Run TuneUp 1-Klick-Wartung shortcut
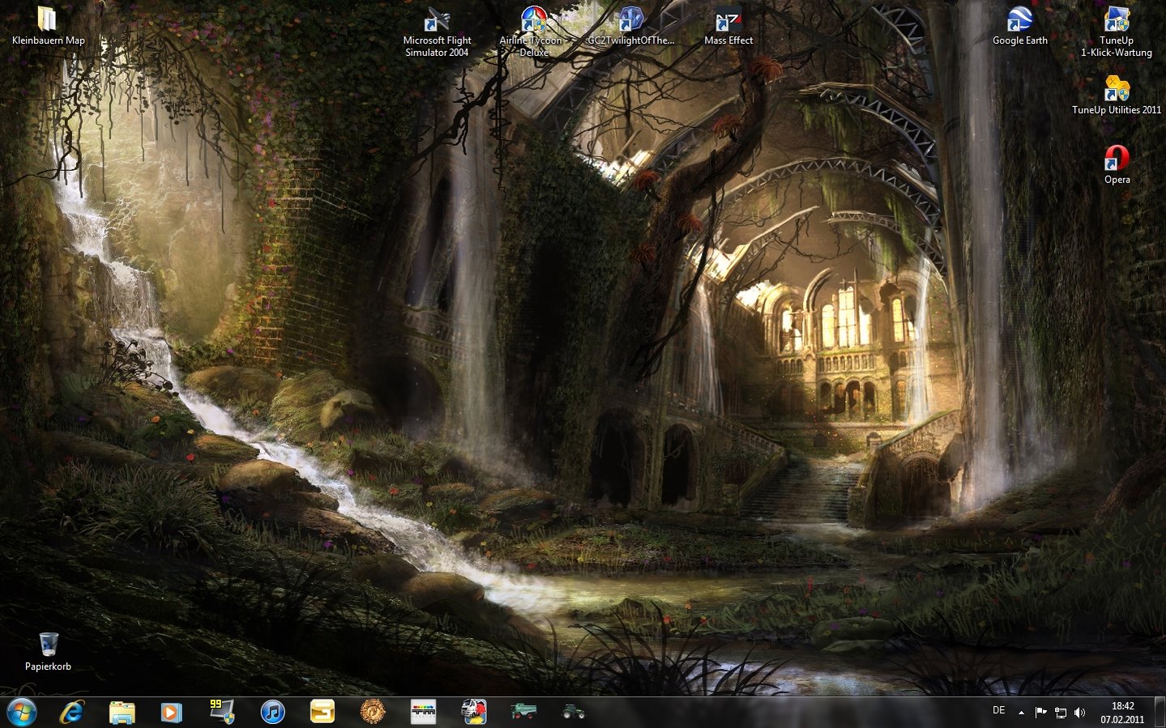Viewport: 1166px width, 728px height. coord(1117,19)
